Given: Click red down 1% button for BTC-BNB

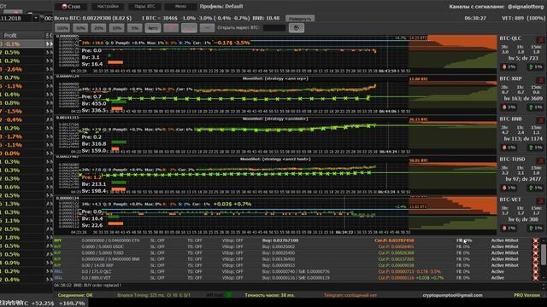Looking at the screenshot, I should [x=509, y=148].
